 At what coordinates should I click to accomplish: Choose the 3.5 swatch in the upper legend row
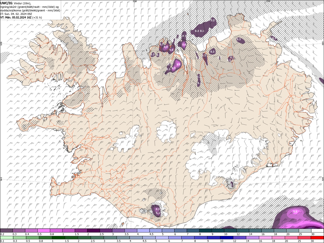[x=131, y=231]
